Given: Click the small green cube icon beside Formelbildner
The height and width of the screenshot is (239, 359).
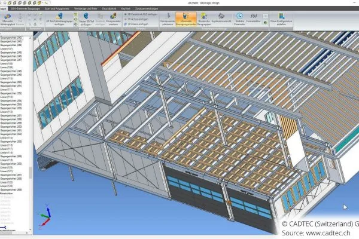Looking at the screenshot, I should pos(265,23).
